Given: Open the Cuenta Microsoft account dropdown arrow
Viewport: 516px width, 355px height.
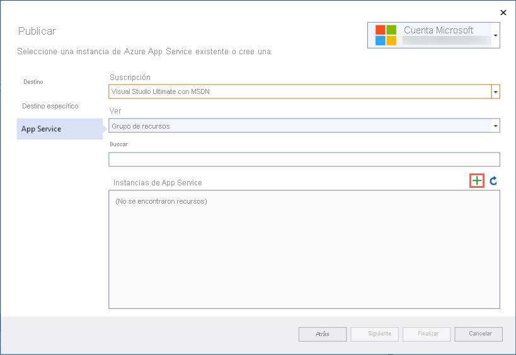Looking at the screenshot, I should [496, 35].
